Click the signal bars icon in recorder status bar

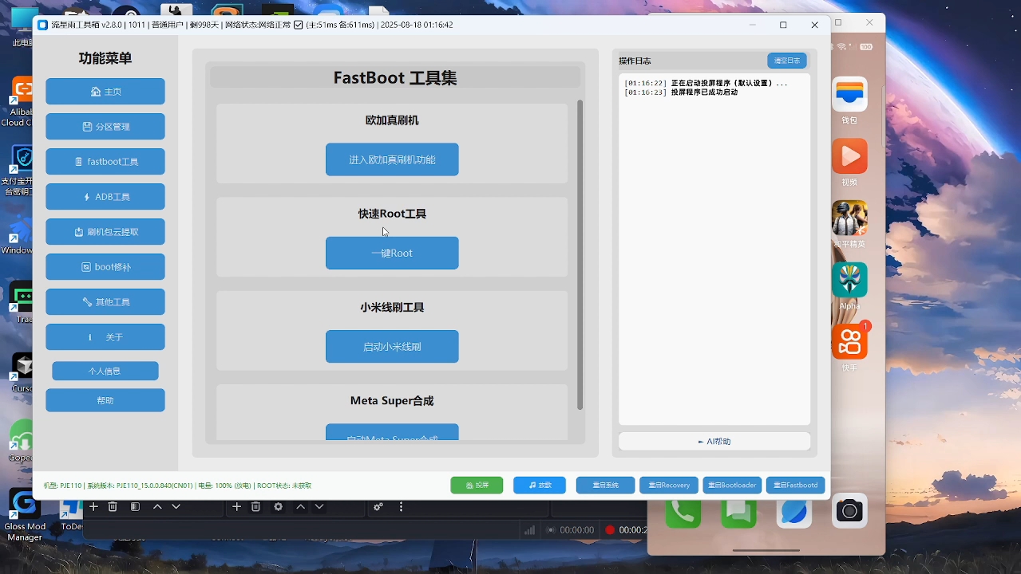(529, 529)
